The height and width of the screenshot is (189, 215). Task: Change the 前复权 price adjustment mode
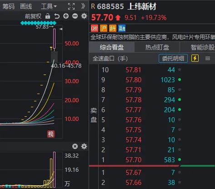[x=33, y=16]
